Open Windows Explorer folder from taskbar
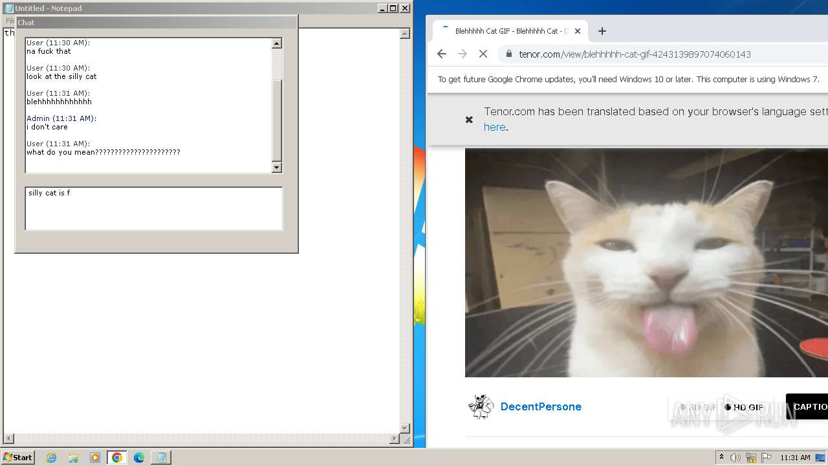 click(73, 458)
